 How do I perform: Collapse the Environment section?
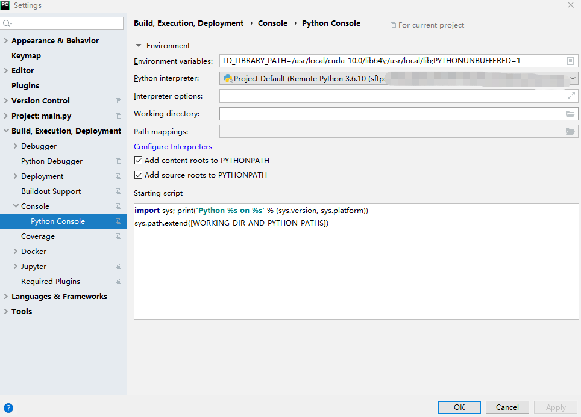pos(139,46)
